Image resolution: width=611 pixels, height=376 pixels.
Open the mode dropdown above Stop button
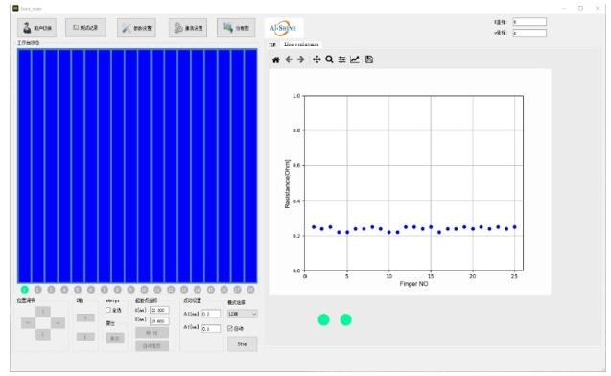click(x=243, y=314)
